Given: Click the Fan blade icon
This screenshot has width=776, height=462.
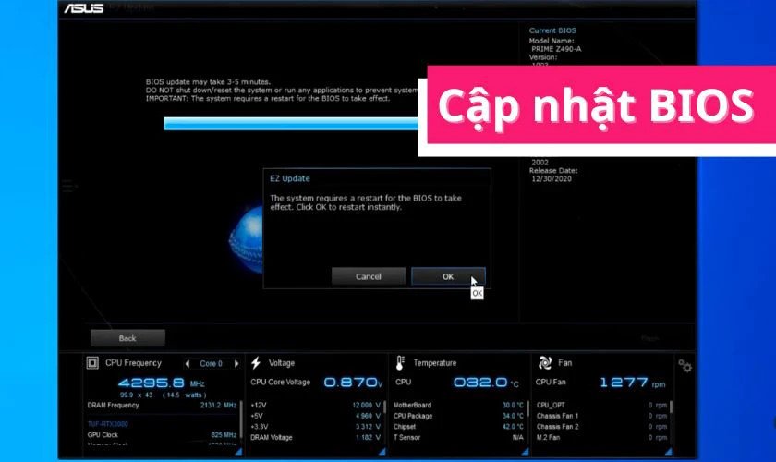Looking at the screenshot, I should (x=545, y=363).
